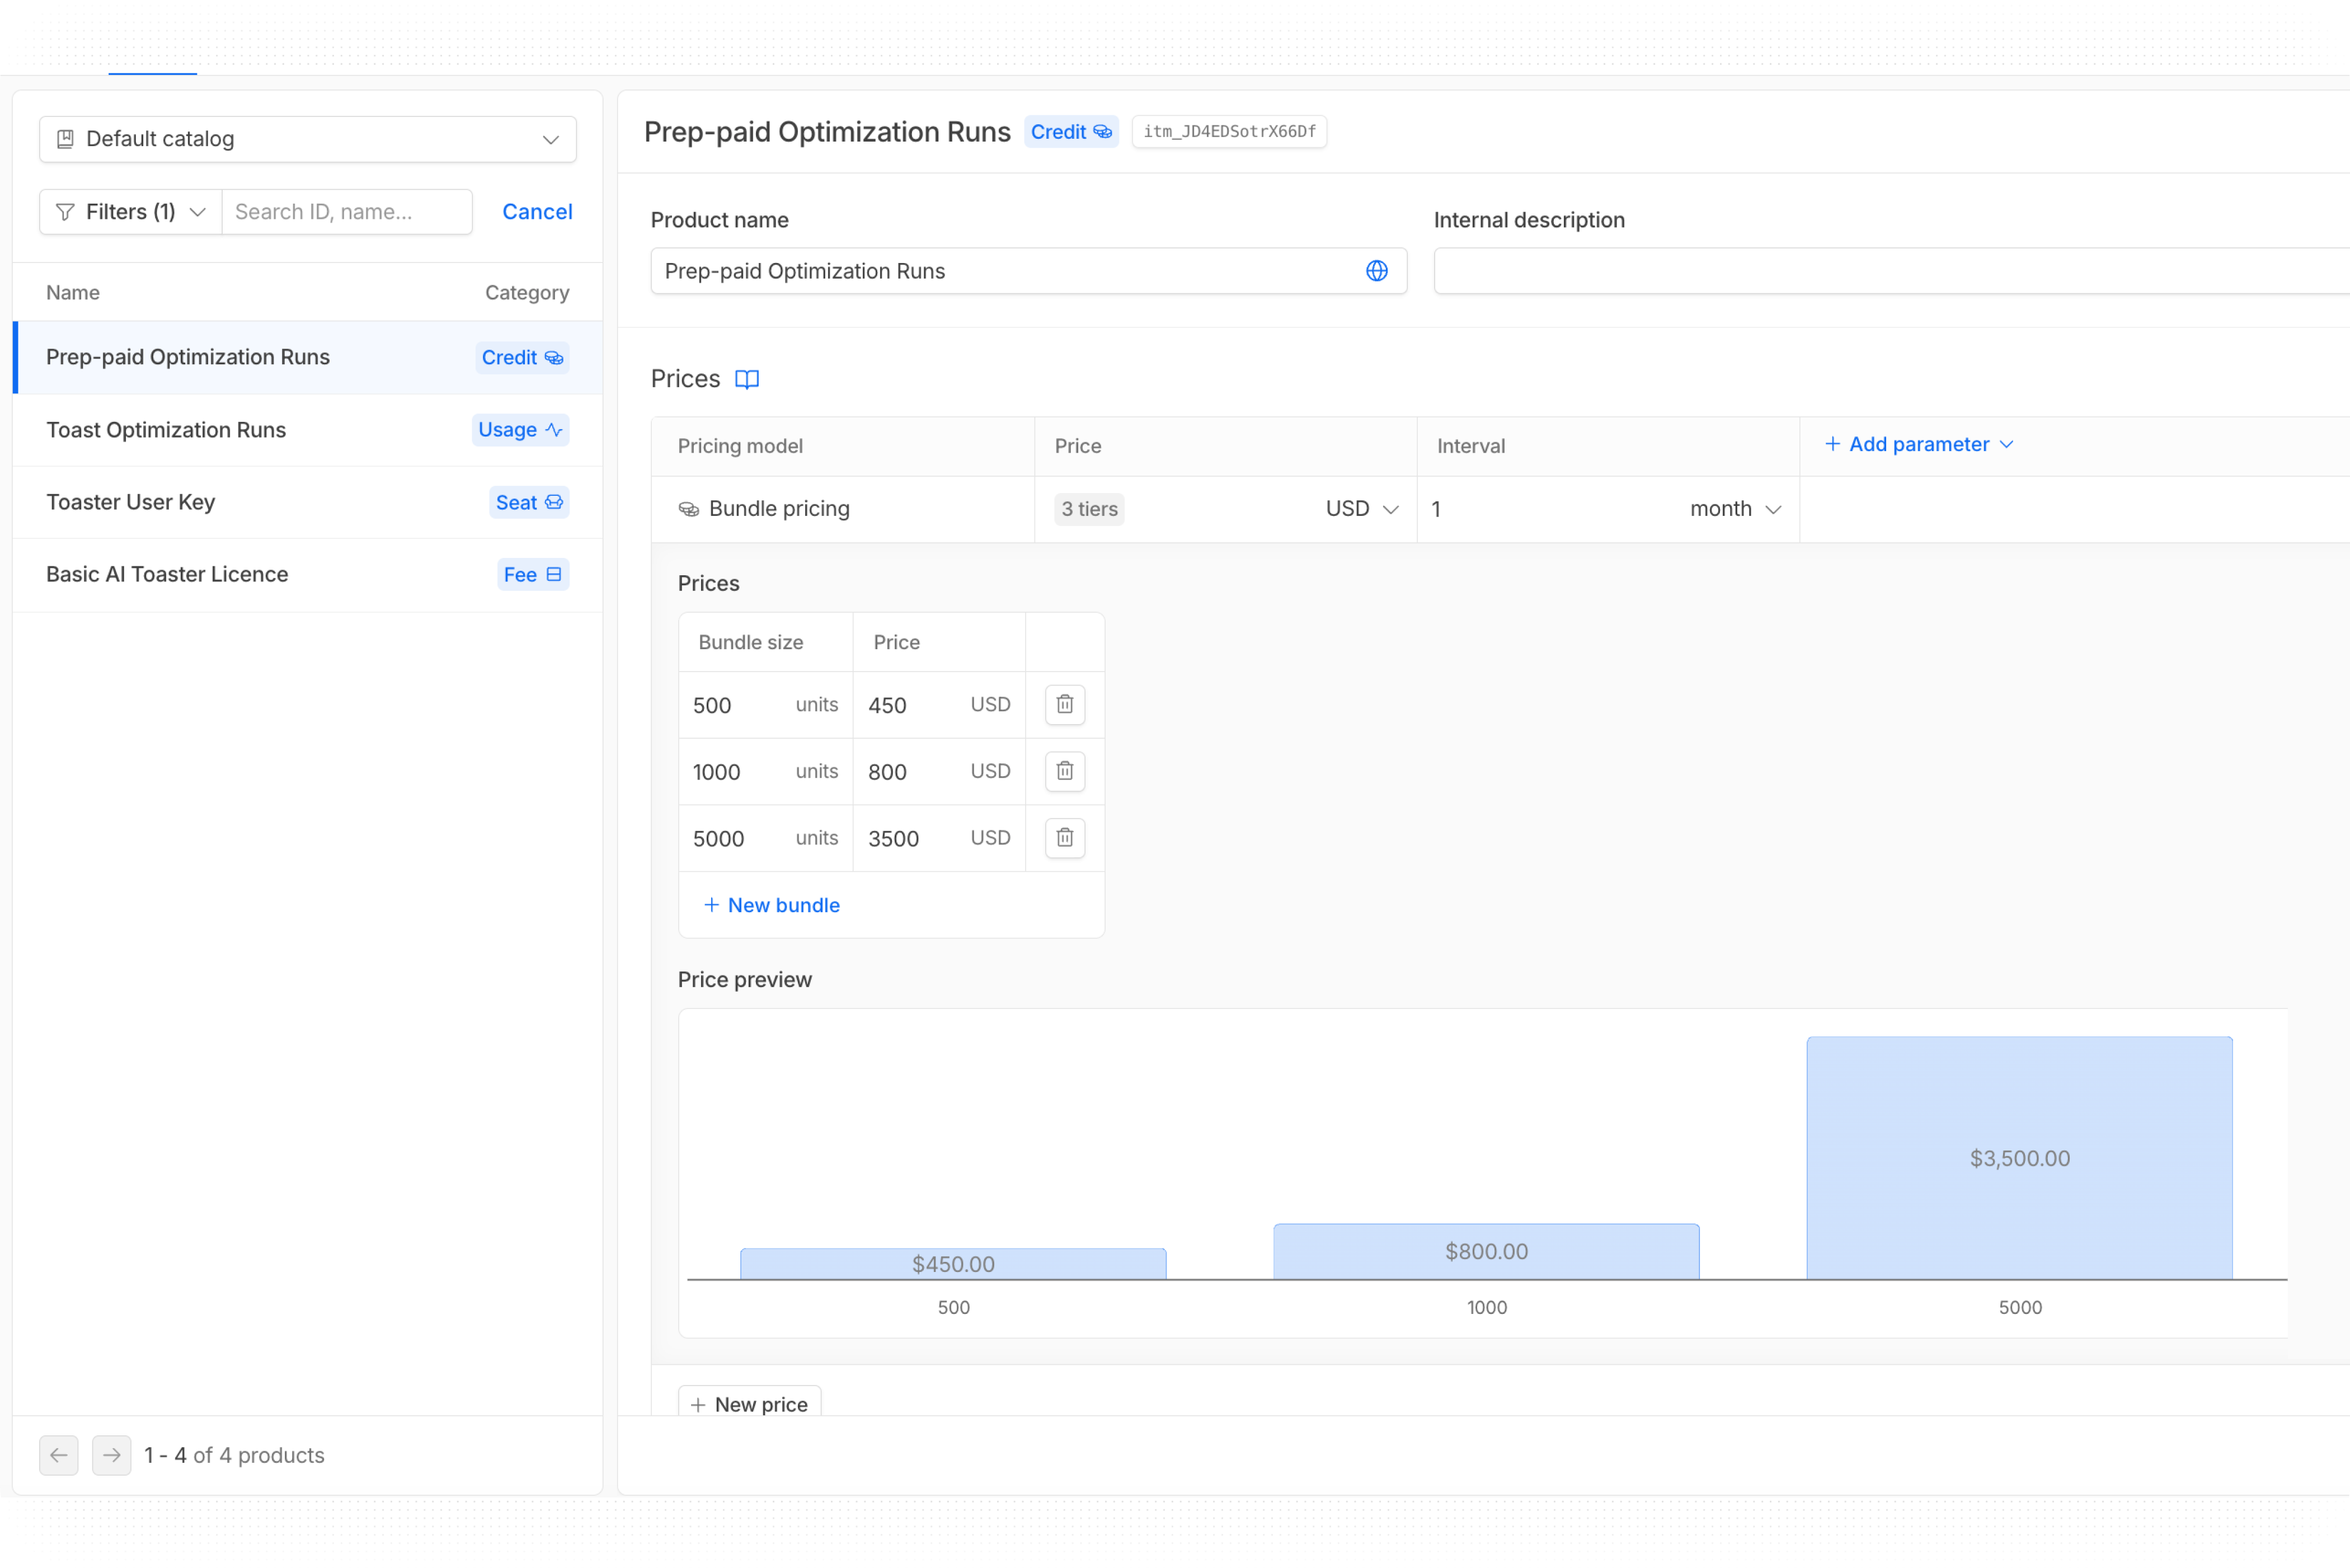This screenshot has height=1568, width=2350.
Task: Go to next products page arrow
Action: (x=111, y=1455)
